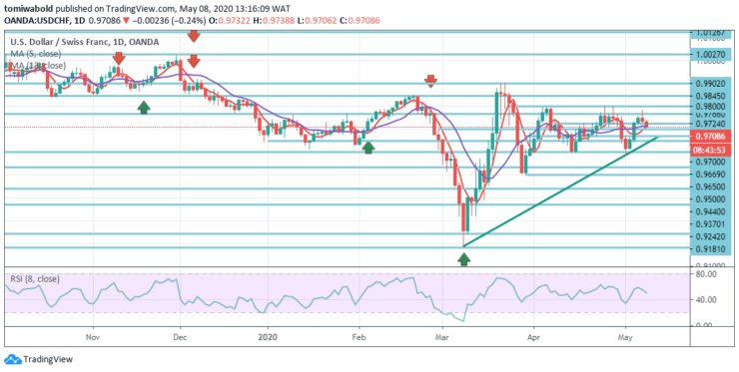739x372 pixels.
Task: Click the Nov label on time axis
Action: [93, 337]
